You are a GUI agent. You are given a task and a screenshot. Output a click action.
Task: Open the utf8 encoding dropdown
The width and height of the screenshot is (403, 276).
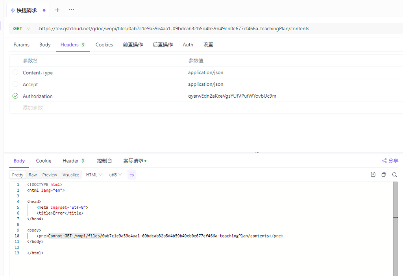click(115, 174)
